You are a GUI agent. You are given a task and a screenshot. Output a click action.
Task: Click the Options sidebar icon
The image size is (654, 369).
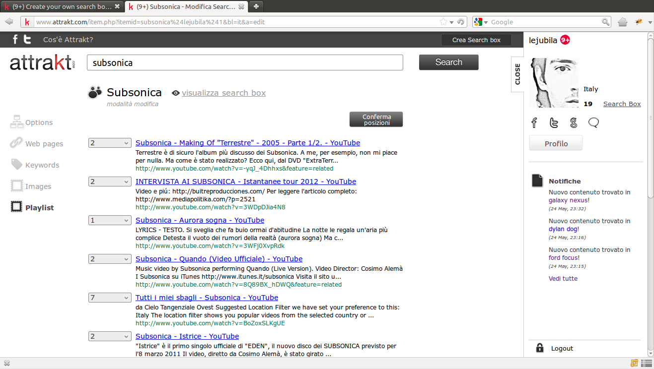(x=16, y=122)
